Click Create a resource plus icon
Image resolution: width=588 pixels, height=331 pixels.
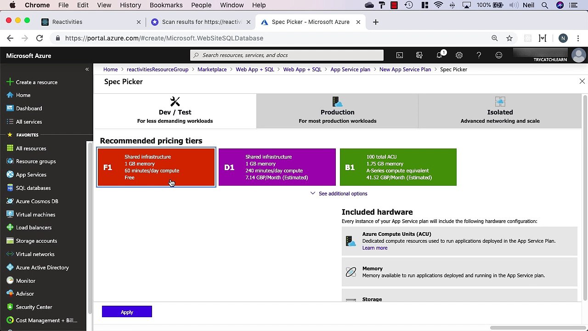[x=10, y=82]
